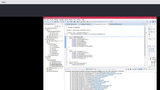Collapse the testNg1 project node

tap(44, 57)
